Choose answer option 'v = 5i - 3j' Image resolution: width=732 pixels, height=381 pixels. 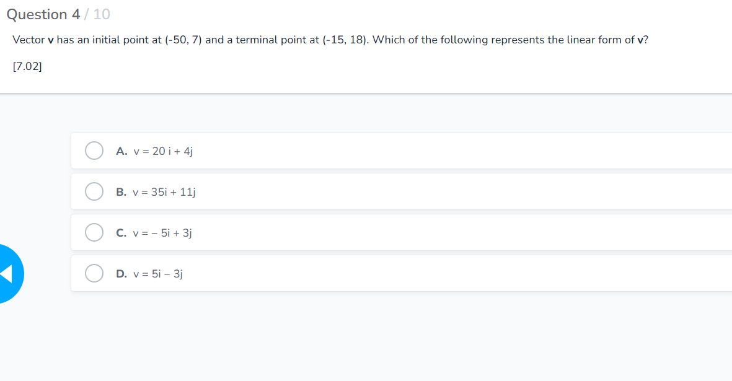[x=157, y=273]
